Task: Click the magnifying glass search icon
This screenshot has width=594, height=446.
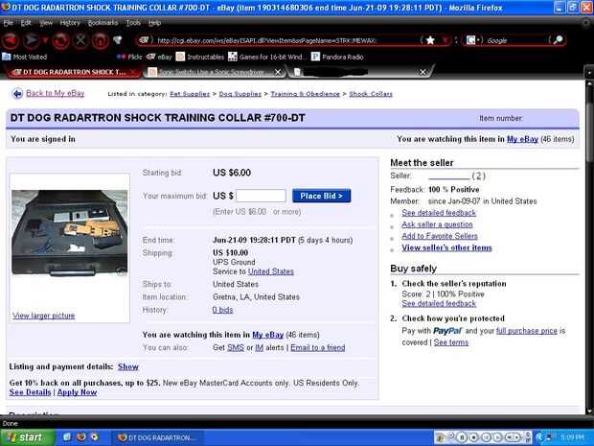Action: pyautogui.click(x=558, y=40)
